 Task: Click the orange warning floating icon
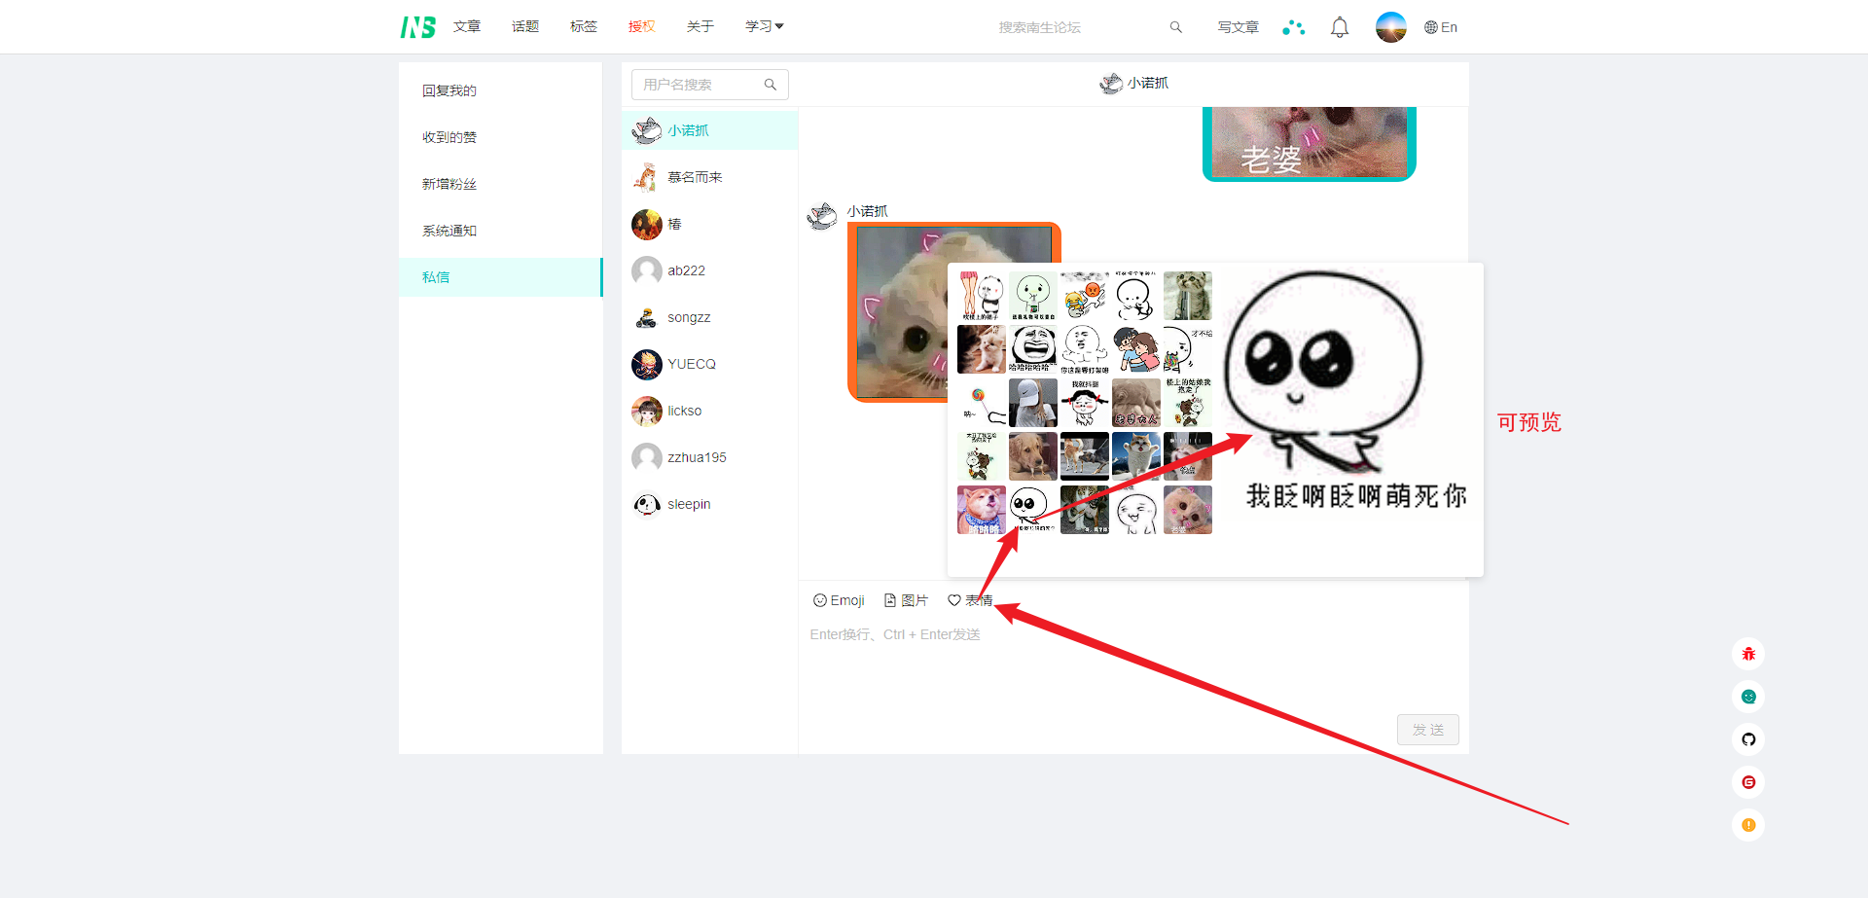point(1748,825)
